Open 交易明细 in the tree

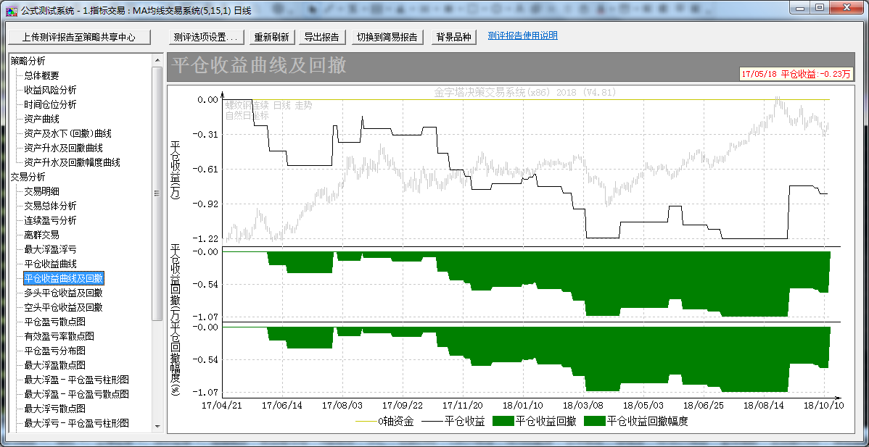coord(41,191)
